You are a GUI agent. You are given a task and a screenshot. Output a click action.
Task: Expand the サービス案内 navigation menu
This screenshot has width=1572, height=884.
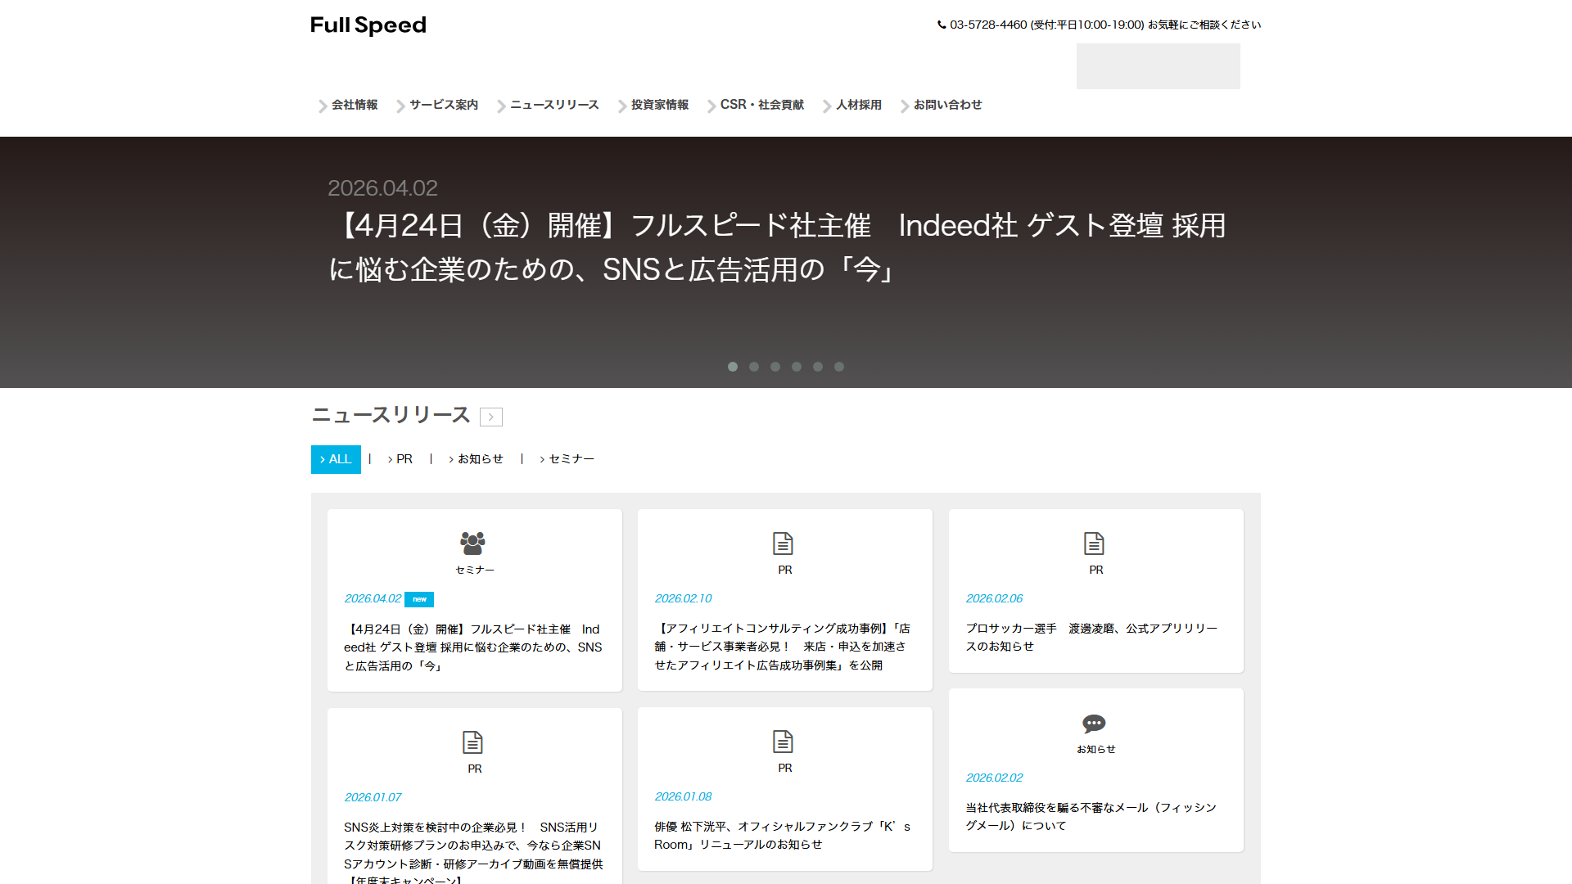click(x=443, y=105)
